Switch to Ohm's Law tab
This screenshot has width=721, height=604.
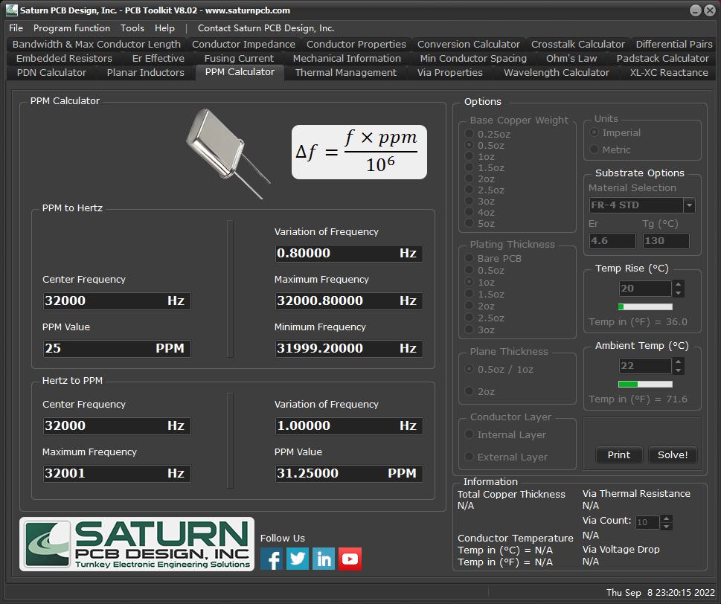point(571,58)
